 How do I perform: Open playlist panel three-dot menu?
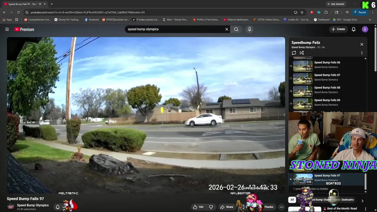(362, 53)
